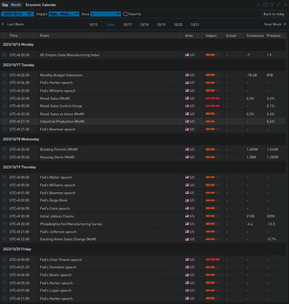Switch to Day view toggle
The width and height of the screenshot is (289, 304).
(x=5, y=5)
